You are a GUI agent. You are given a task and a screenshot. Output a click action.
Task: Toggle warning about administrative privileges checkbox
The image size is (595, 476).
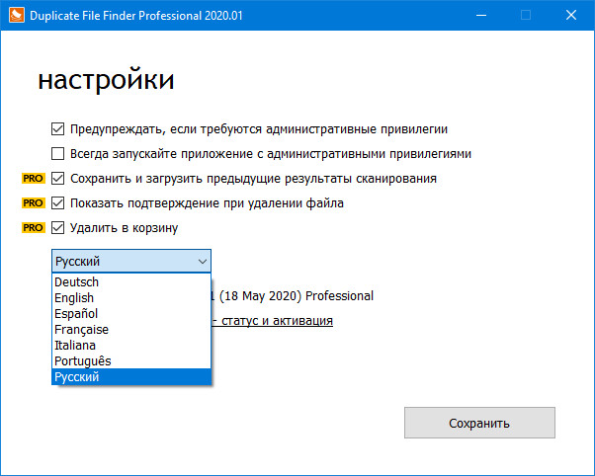coord(57,129)
